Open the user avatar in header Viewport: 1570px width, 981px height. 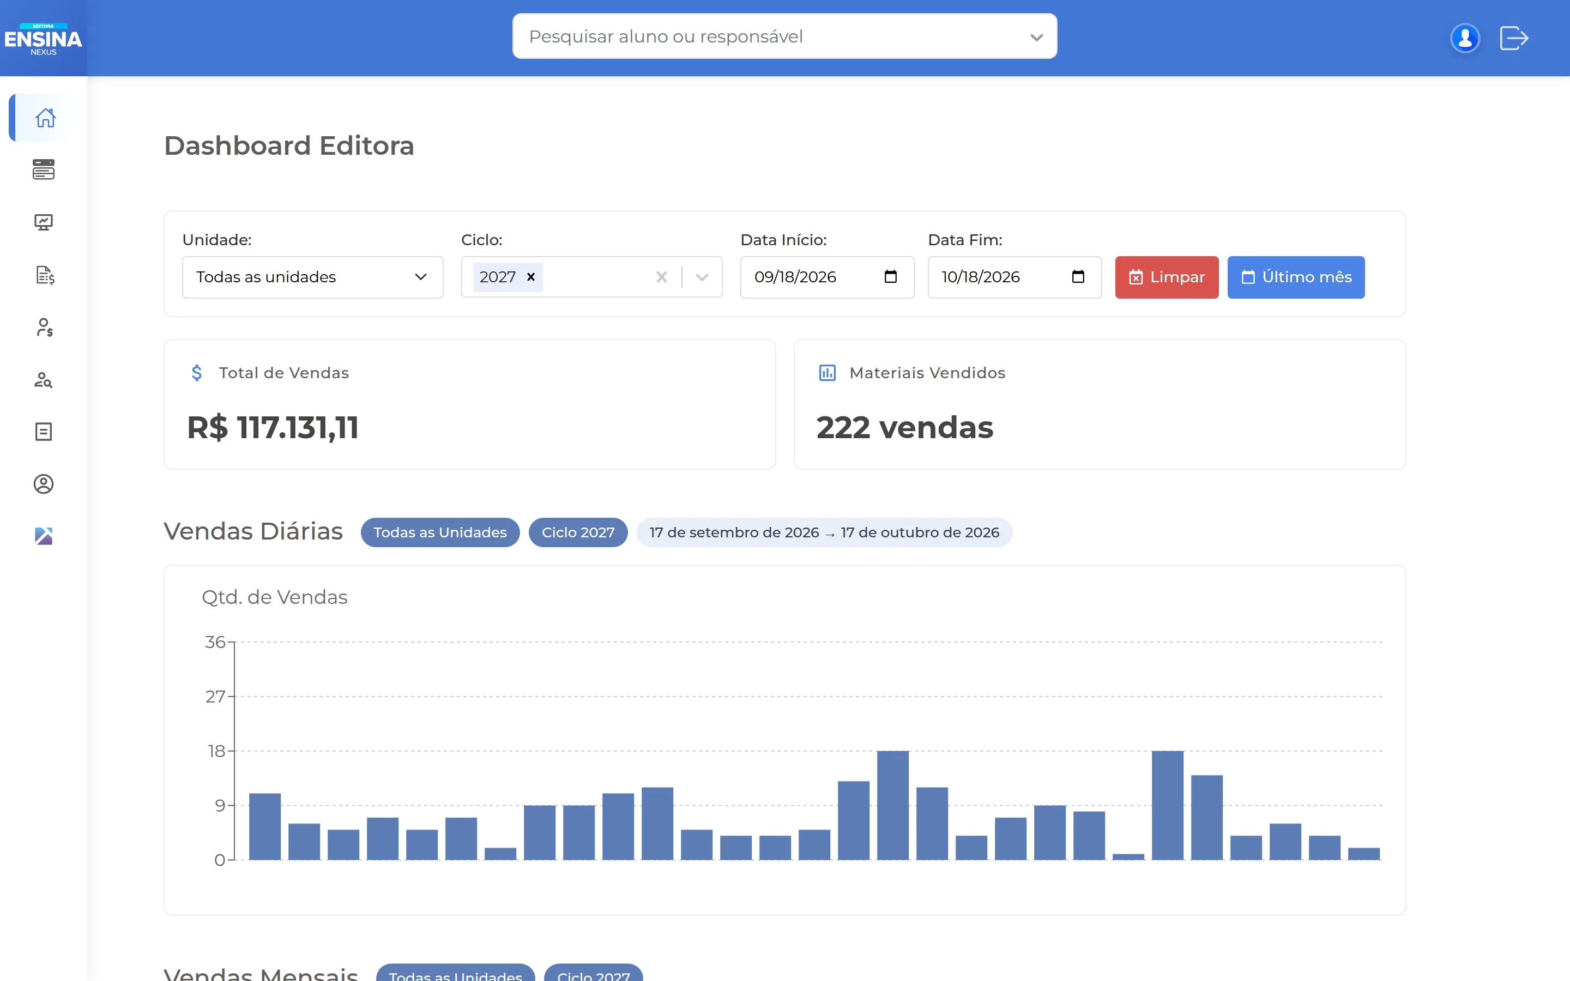pos(1464,38)
